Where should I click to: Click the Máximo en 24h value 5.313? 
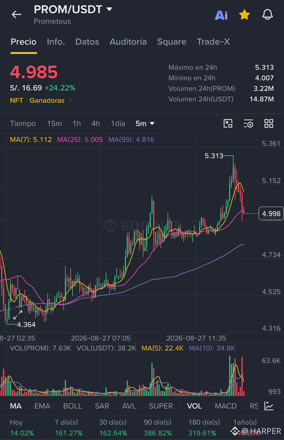click(264, 68)
